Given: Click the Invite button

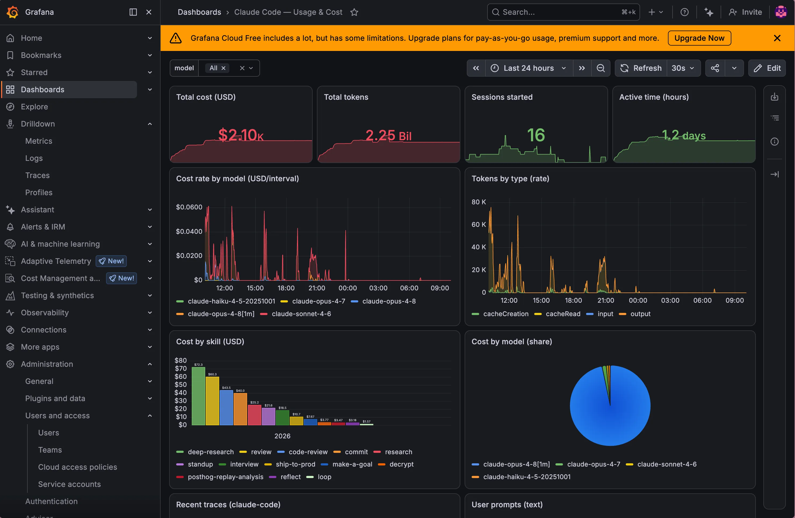Looking at the screenshot, I should pos(746,12).
